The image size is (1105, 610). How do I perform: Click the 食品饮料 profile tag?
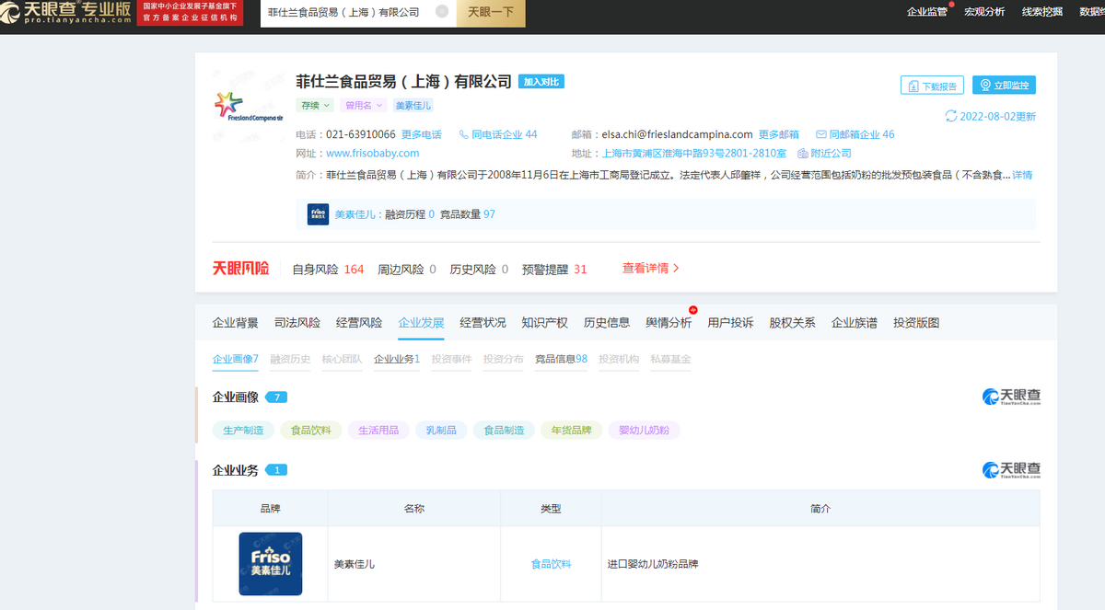[311, 430]
